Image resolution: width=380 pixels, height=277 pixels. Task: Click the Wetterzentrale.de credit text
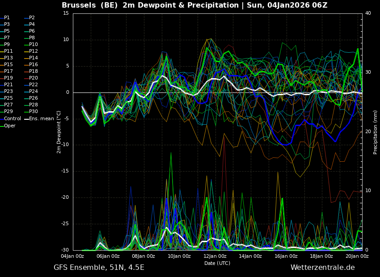323,268
